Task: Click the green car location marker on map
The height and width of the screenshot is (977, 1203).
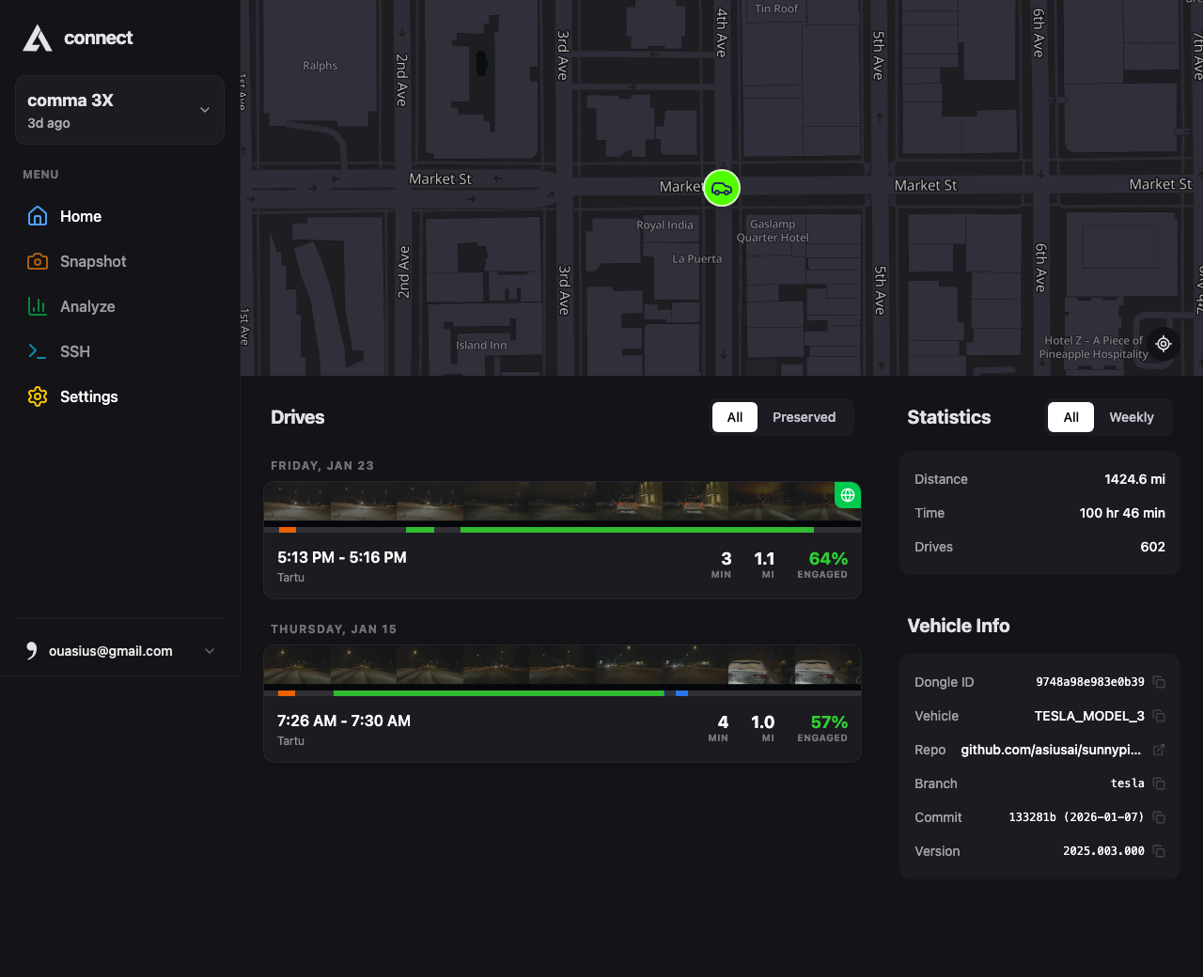Action: pyautogui.click(x=722, y=189)
